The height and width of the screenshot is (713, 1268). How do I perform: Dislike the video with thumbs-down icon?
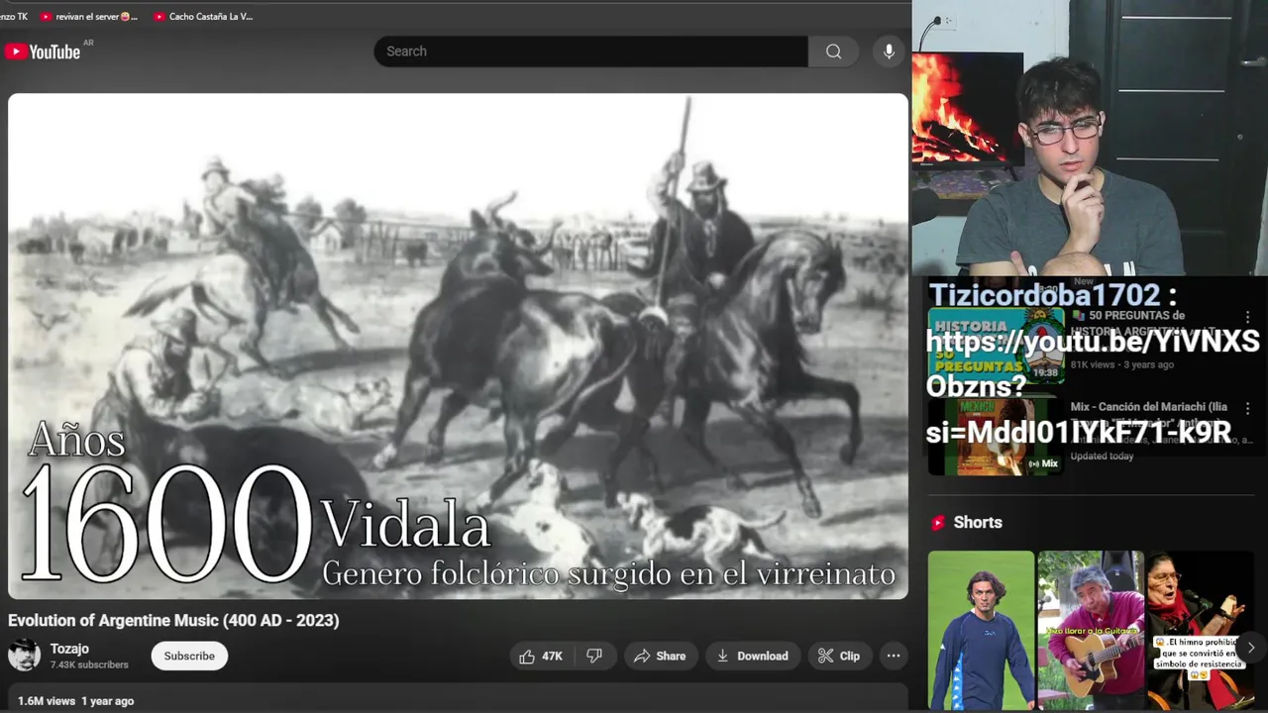594,656
